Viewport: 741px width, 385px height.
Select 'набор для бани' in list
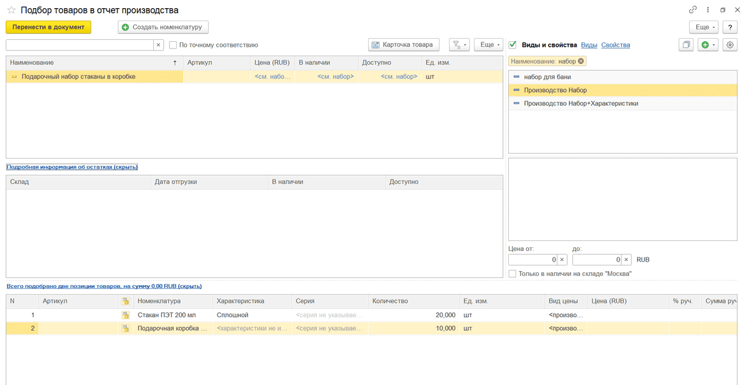pos(547,77)
